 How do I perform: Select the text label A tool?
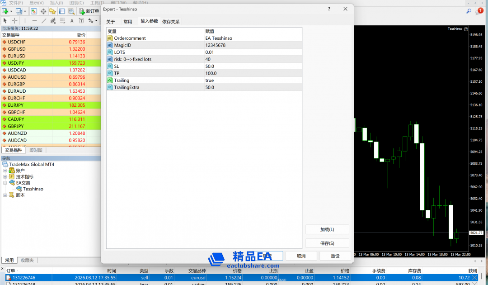[72, 21]
